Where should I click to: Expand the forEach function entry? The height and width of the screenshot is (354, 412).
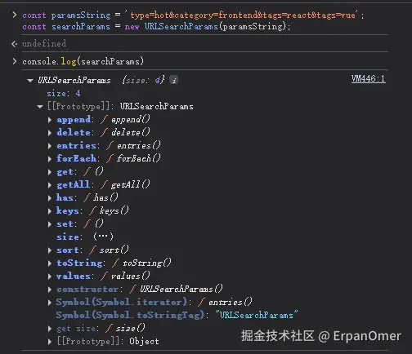pos(50,159)
